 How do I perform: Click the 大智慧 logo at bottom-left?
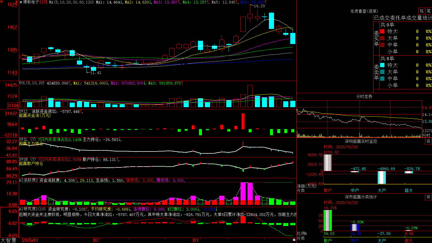click(8, 240)
